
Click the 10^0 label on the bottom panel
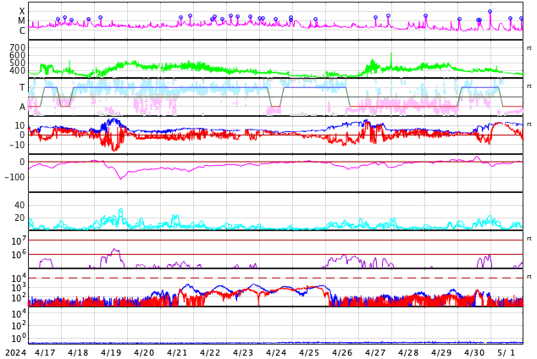tap(19, 339)
